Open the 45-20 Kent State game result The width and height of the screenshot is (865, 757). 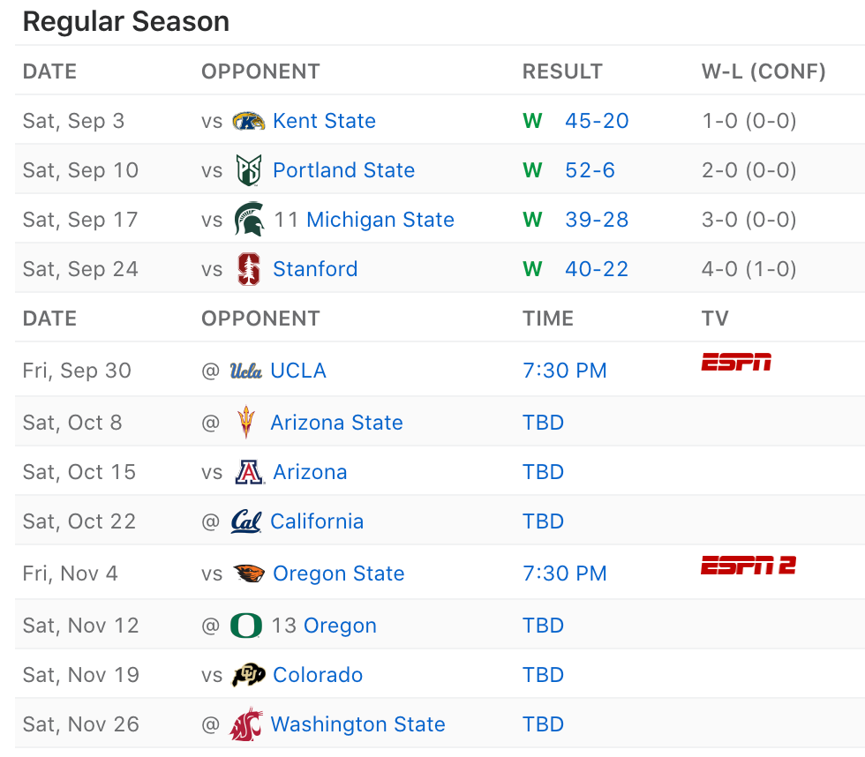pos(597,121)
